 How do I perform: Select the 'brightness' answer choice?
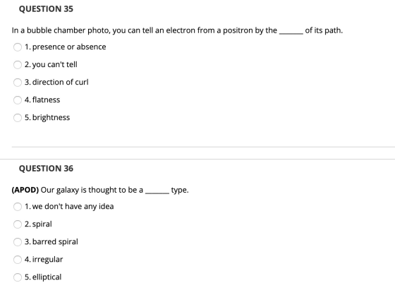pos(18,118)
